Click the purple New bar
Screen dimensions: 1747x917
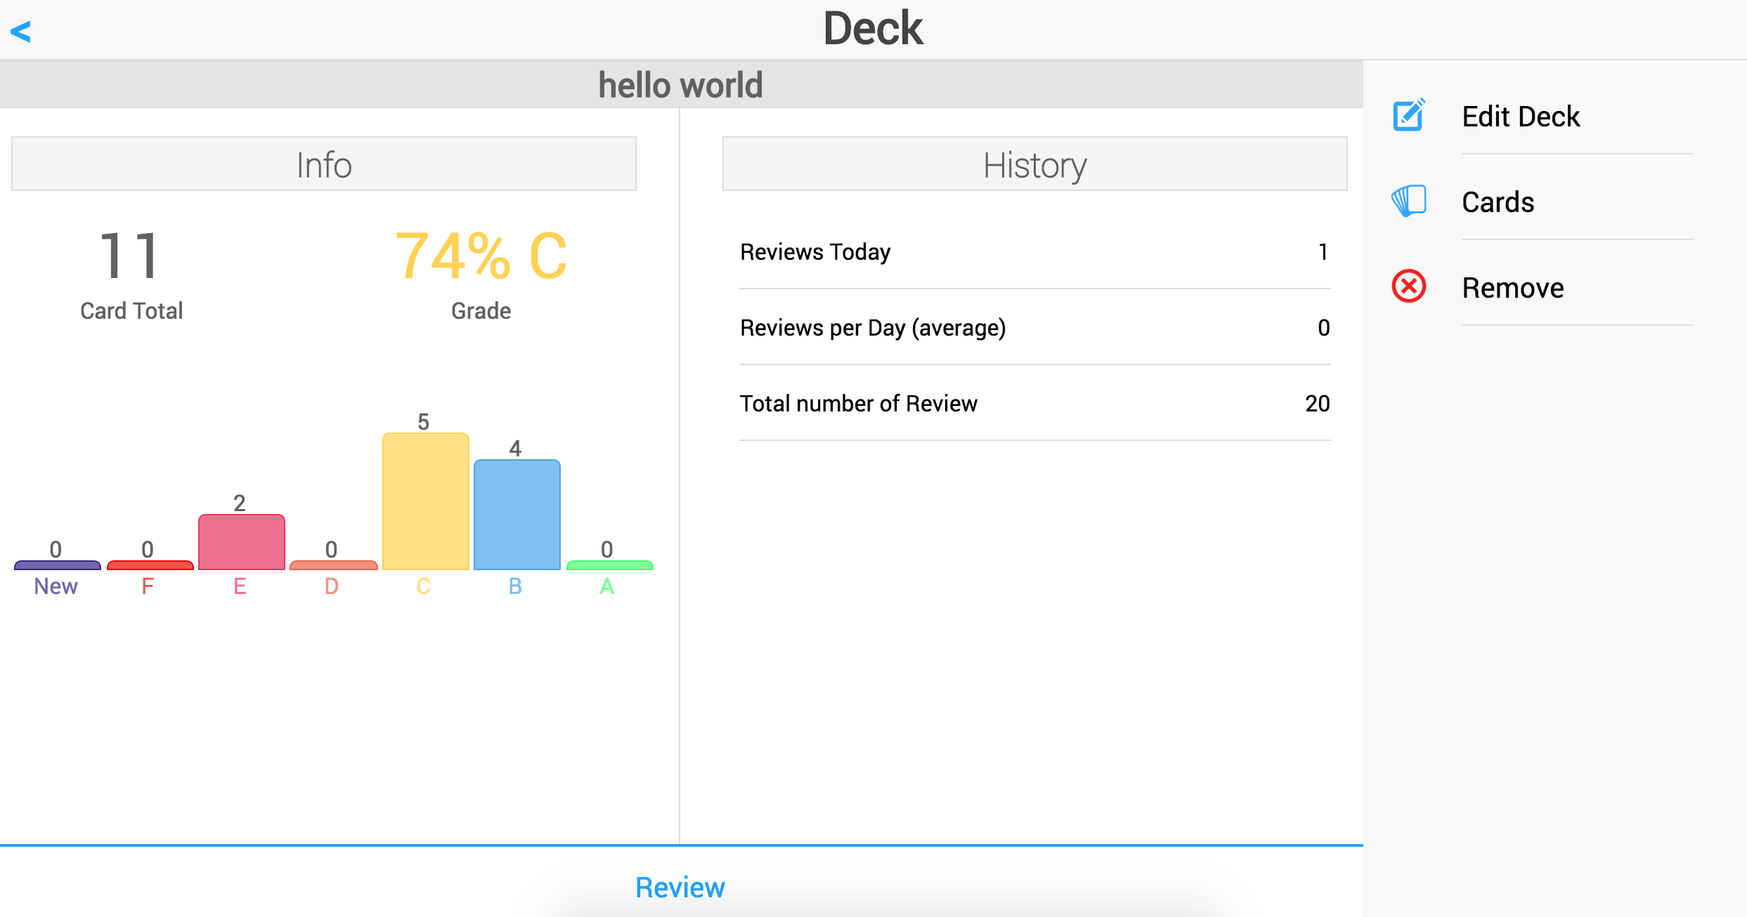pos(57,565)
